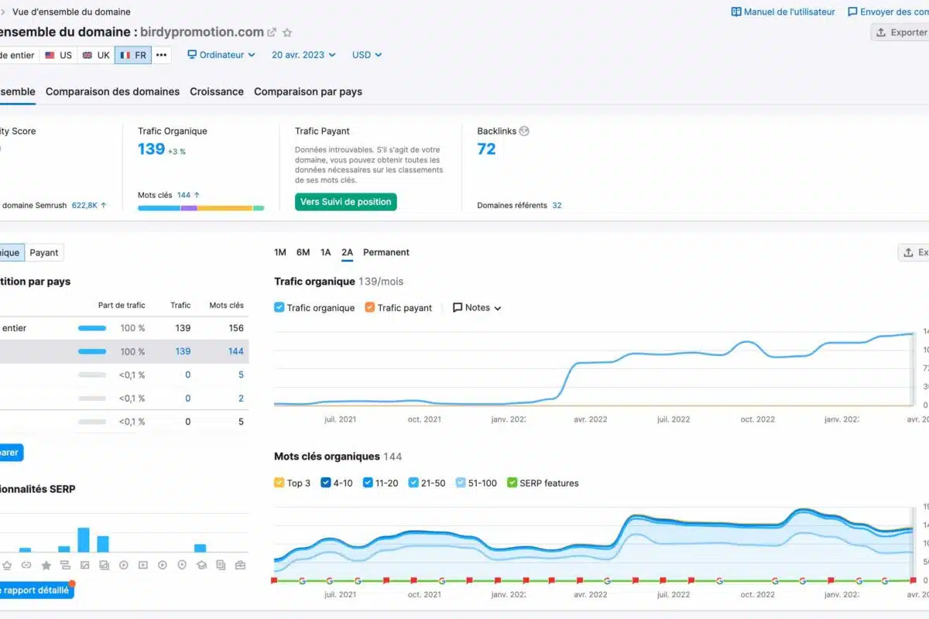This screenshot has height=619, width=929.
Task: Expand the 20 avr. 2023 date picker
Action: coord(303,55)
